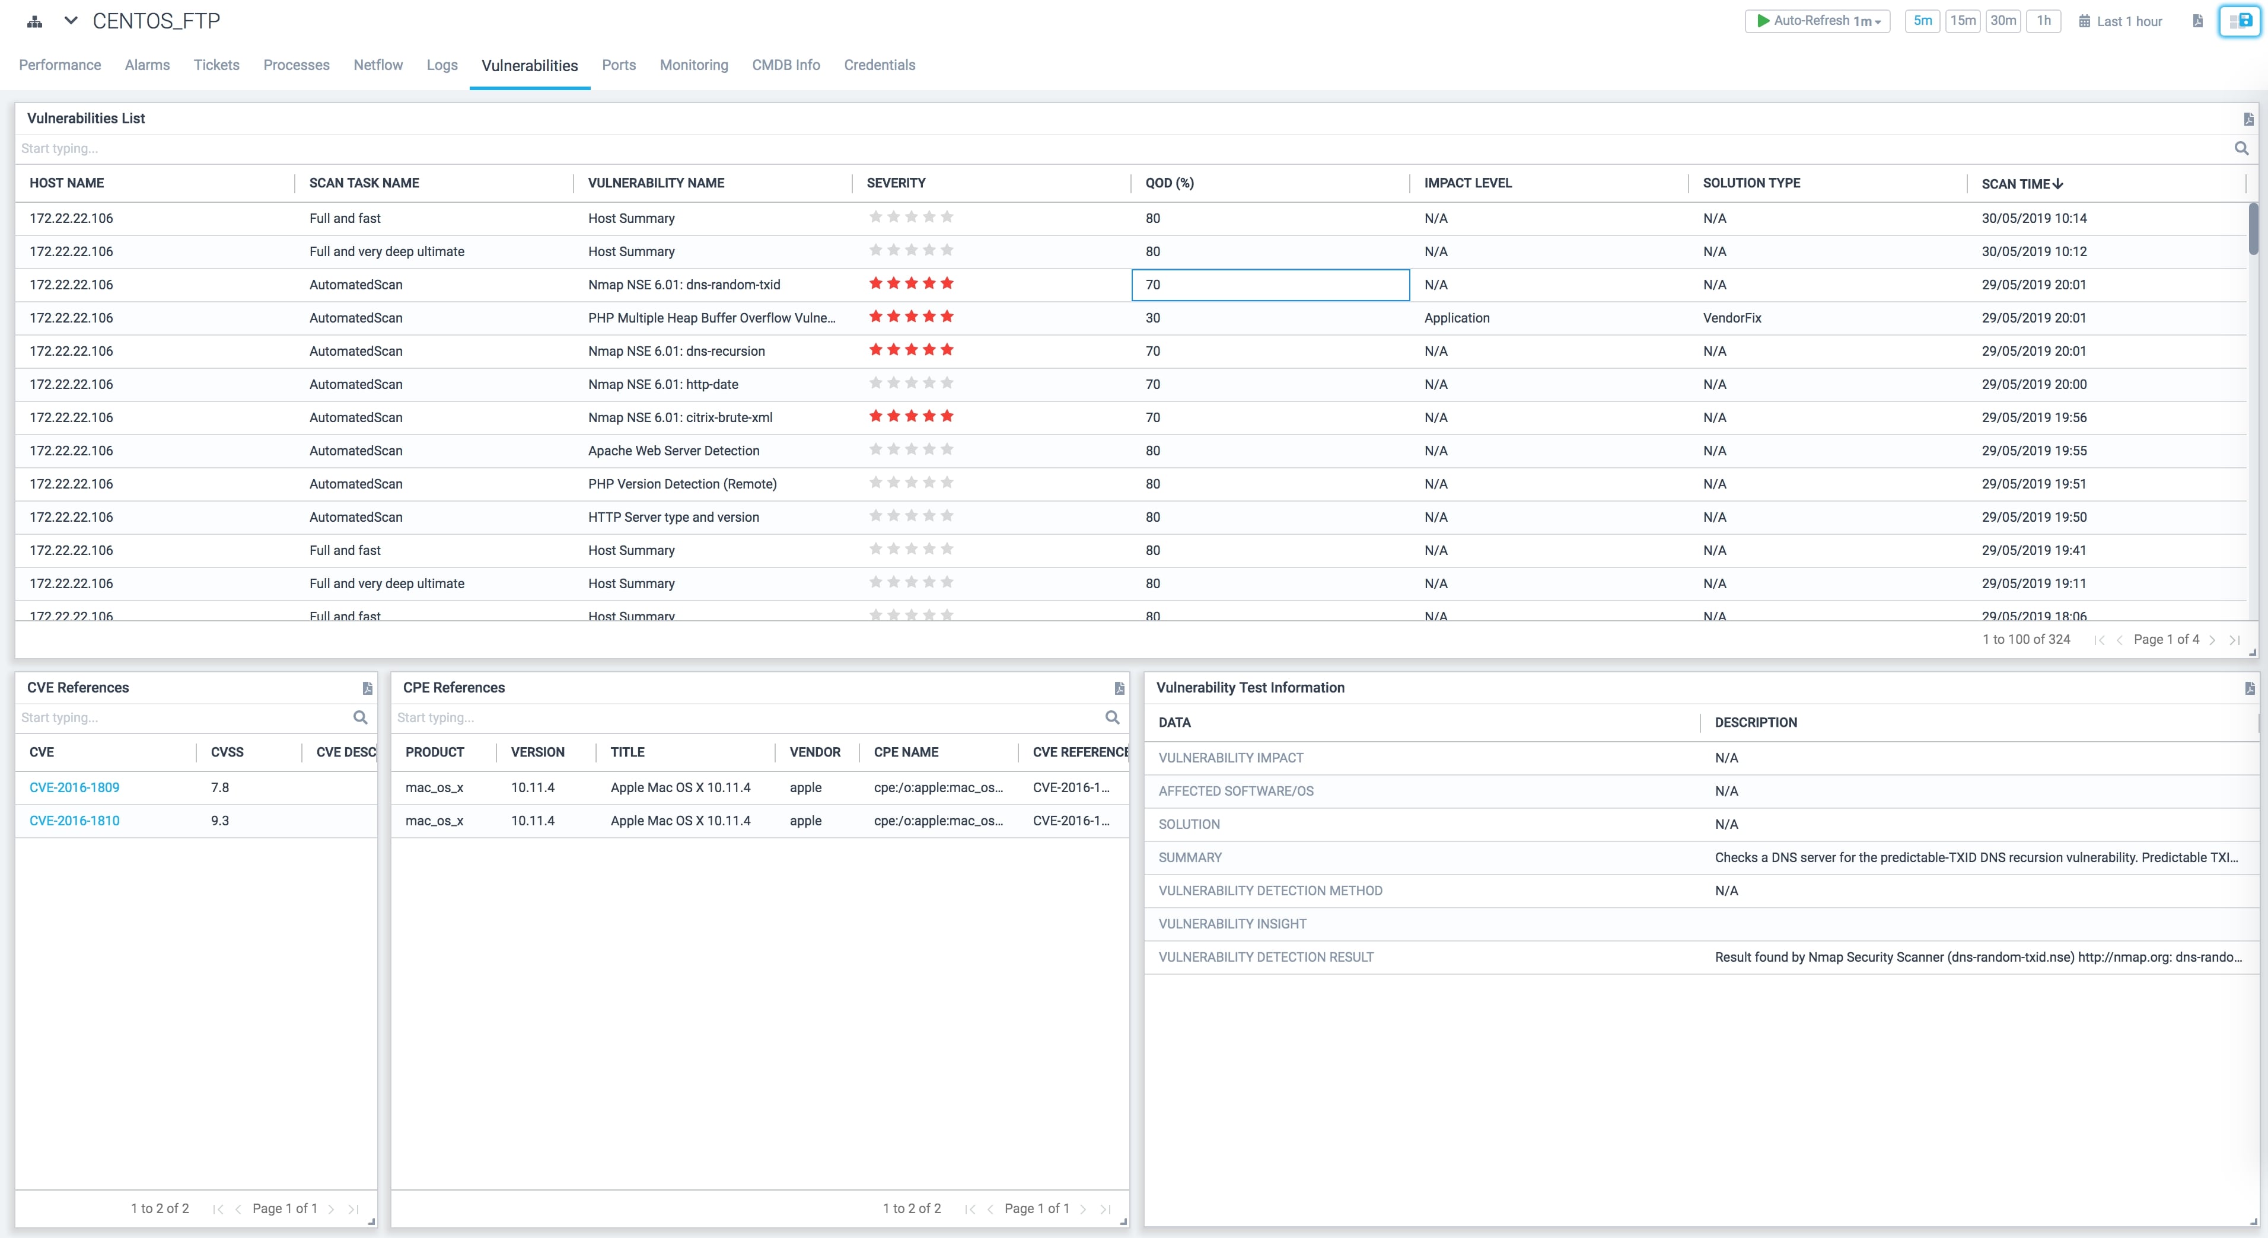Click the QOD cell with value 30
The height and width of the screenshot is (1238, 2268).
click(1270, 318)
